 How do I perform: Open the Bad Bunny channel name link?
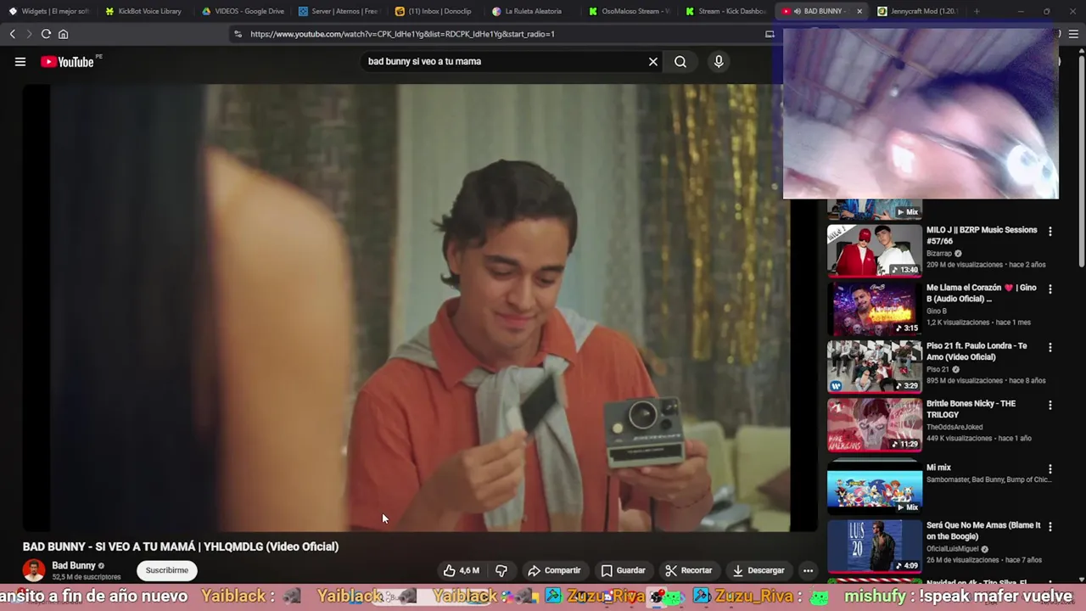pos(74,565)
